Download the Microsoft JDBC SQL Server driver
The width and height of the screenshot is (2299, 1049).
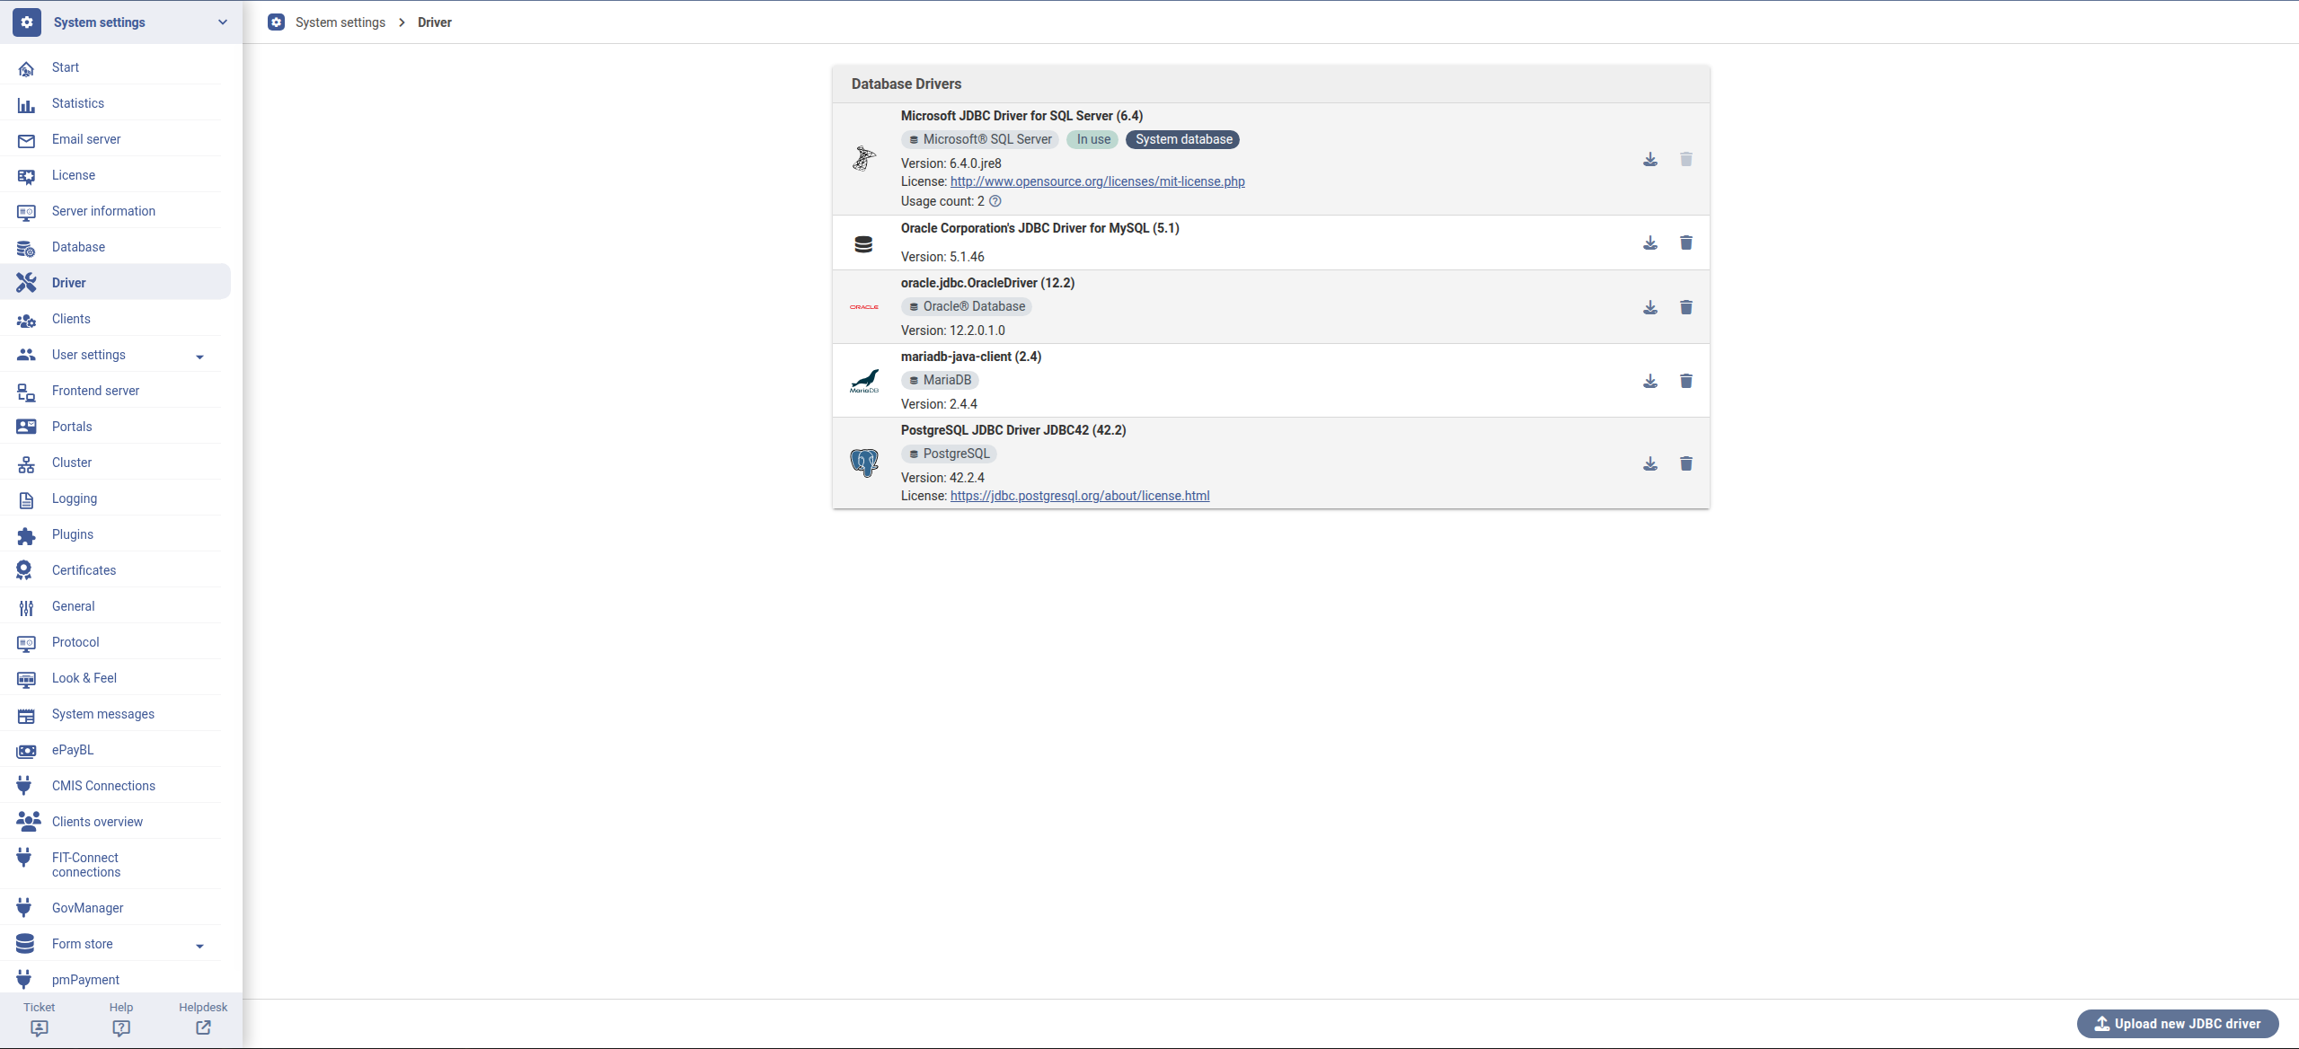coord(1649,159)
